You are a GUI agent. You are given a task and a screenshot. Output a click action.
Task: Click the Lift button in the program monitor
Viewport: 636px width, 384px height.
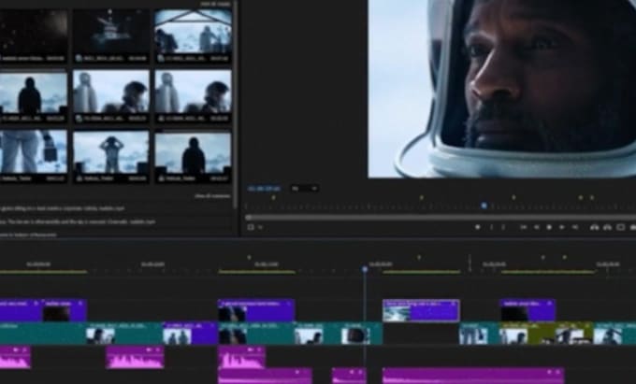(x=595, y=227)
